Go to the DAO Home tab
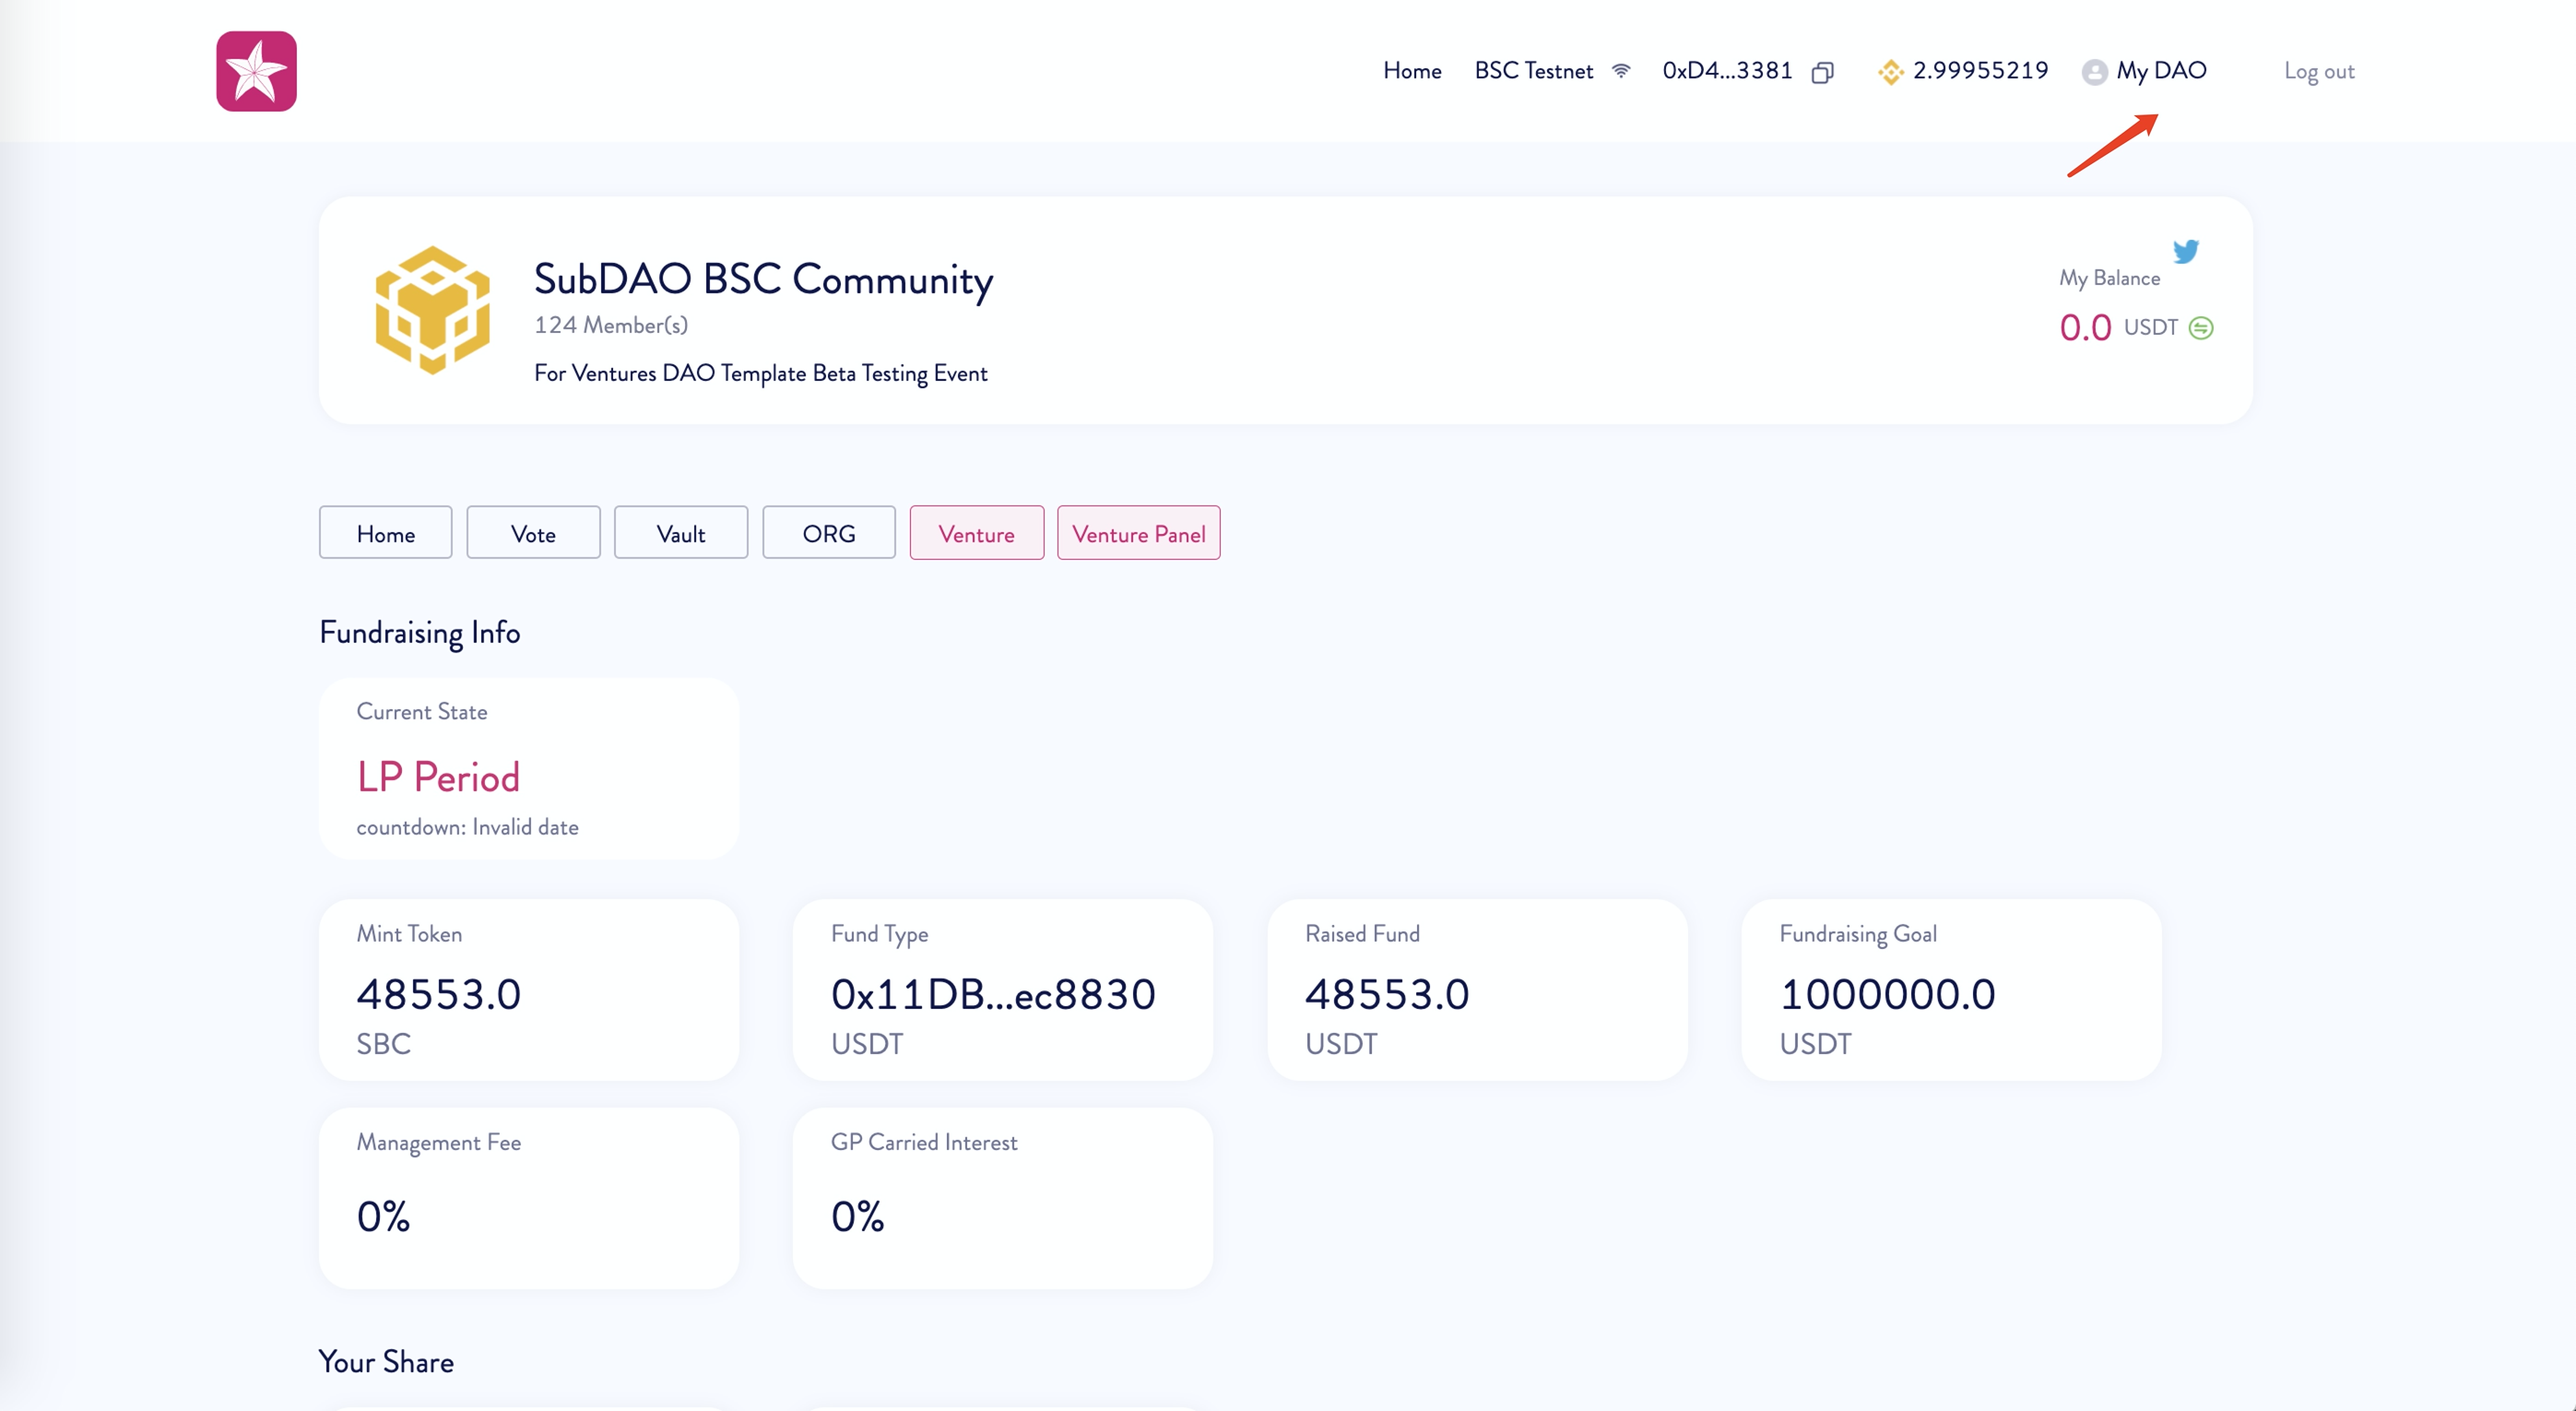 385,533
